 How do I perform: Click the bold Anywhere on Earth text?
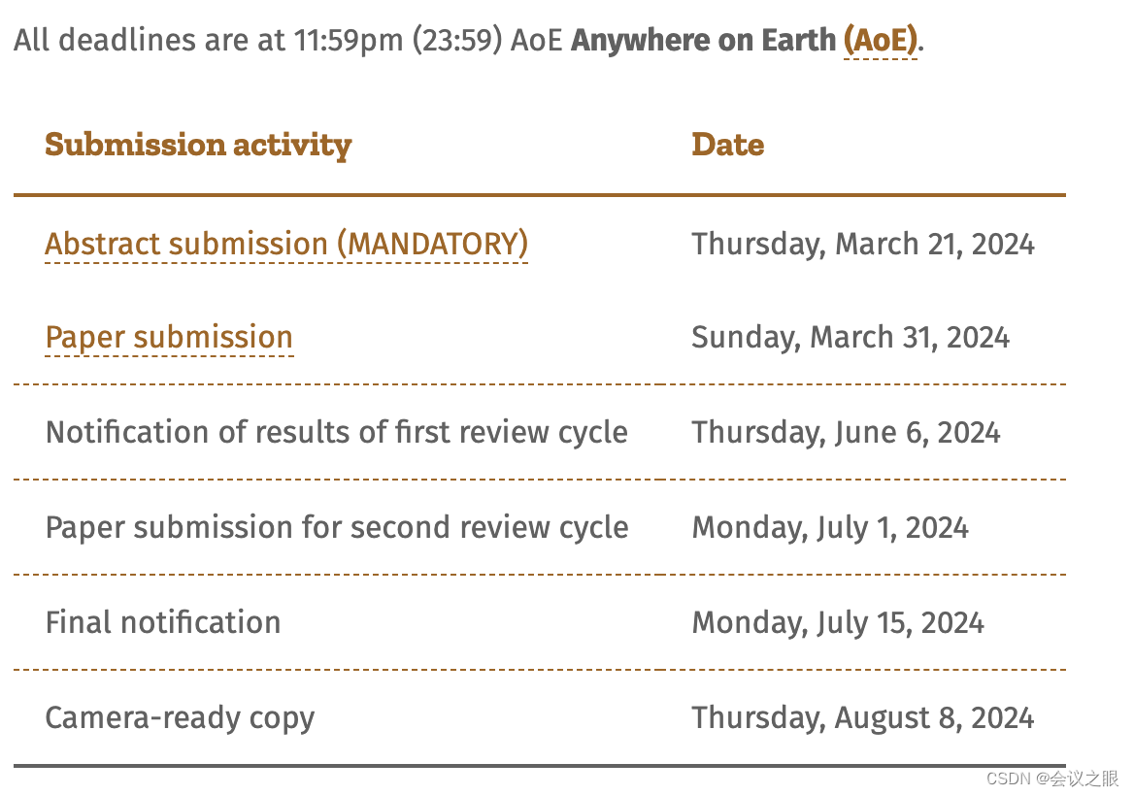coord(703,41)
